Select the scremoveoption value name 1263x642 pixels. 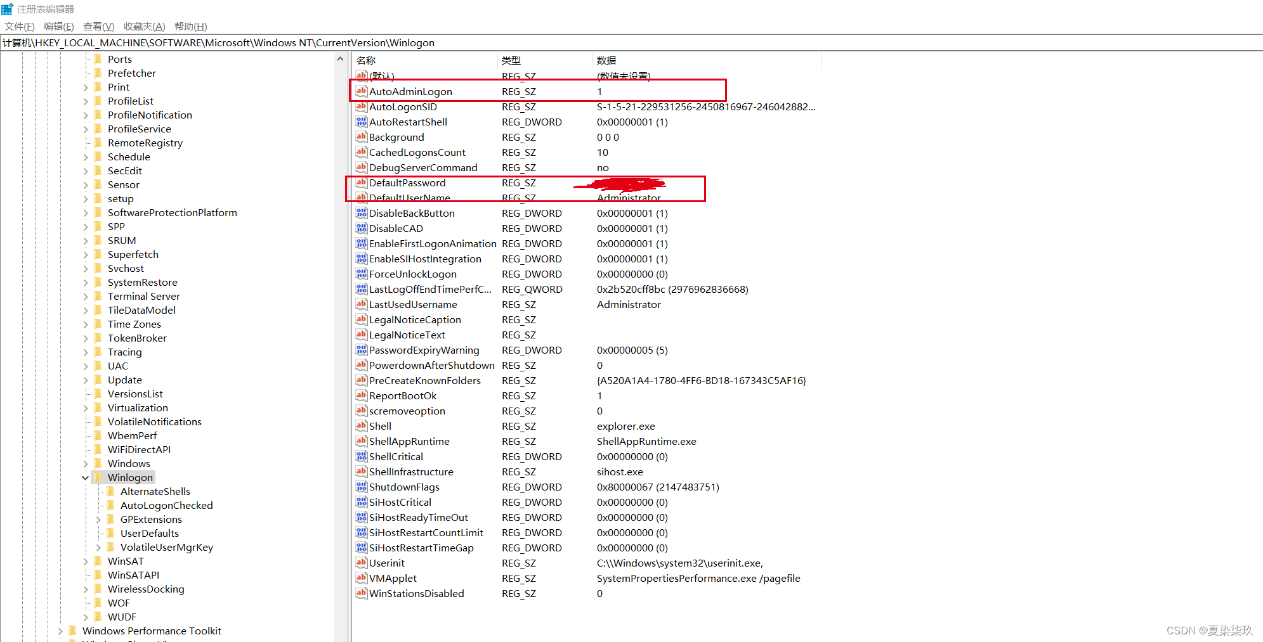coord(407,411)
